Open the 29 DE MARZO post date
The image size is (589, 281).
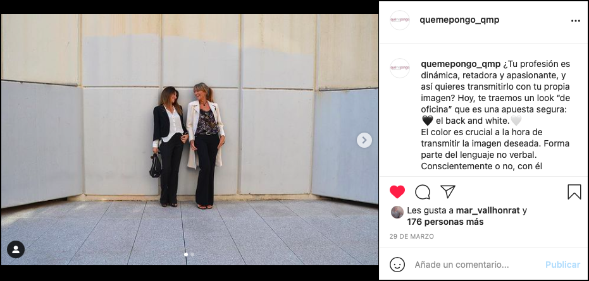point(412,236)
